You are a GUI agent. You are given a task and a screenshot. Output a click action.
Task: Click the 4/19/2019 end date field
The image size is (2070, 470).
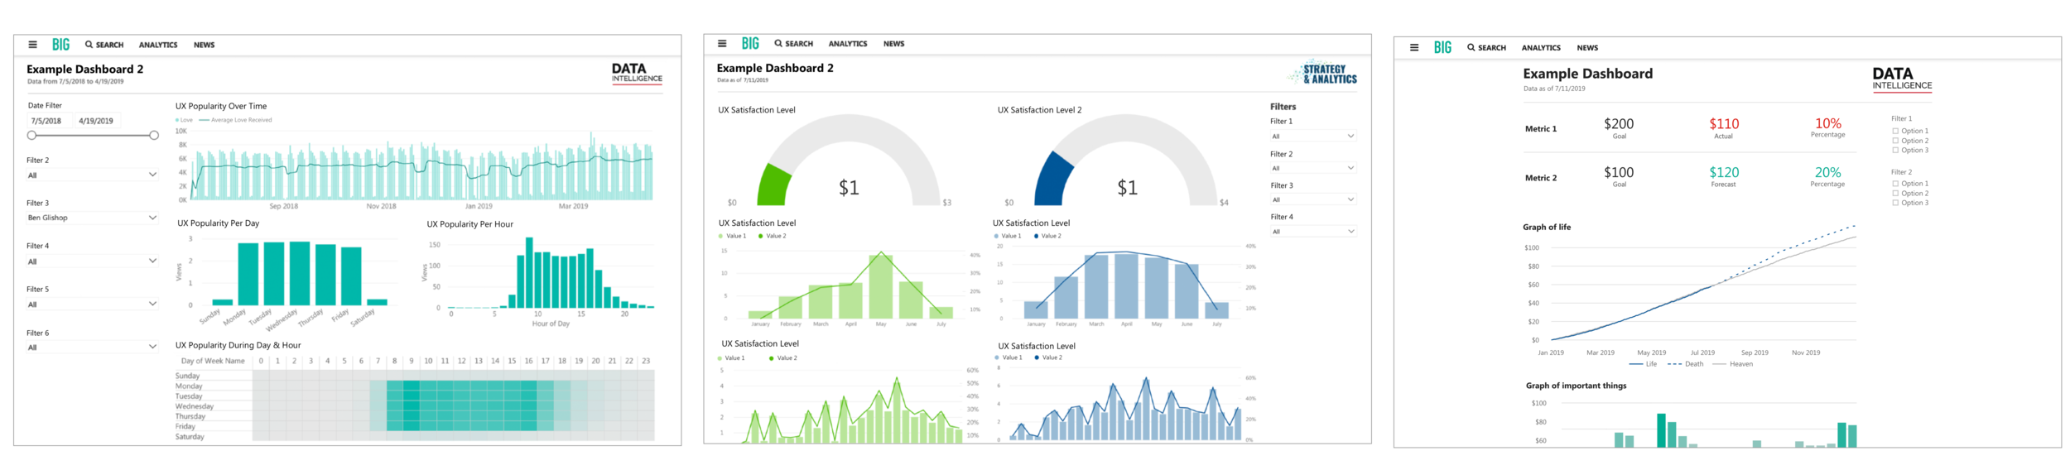tap(96, 121)
